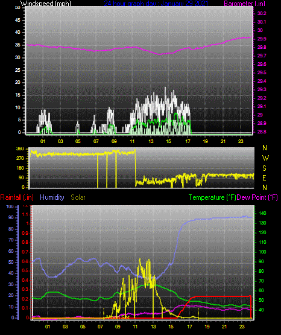Click the '29.6' barometer axis value
The image size is (281, 335).
click(262, 65)
